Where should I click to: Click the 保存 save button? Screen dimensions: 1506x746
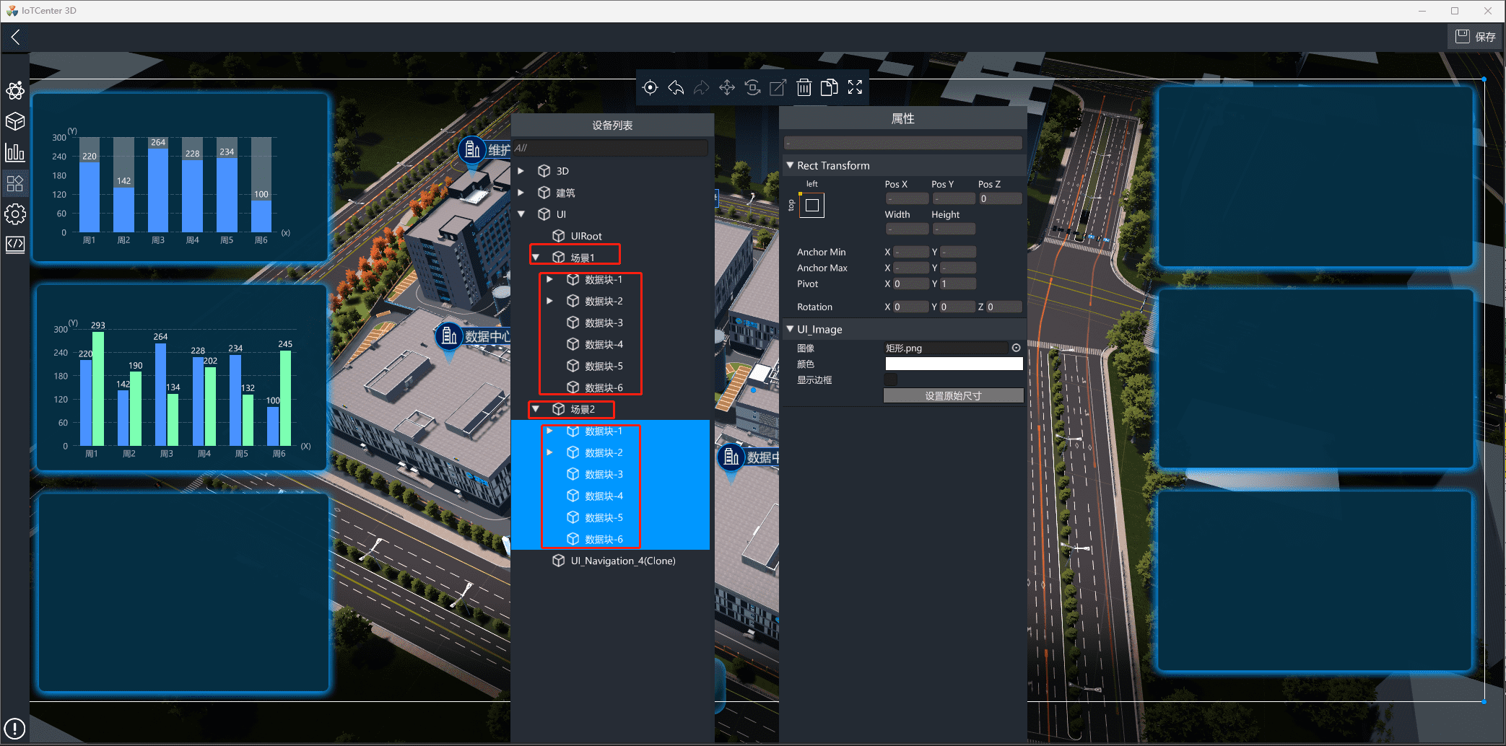tap(1476, 37)
